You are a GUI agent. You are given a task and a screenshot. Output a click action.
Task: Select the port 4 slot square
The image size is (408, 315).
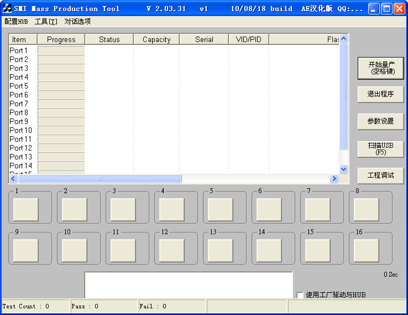[x=171, y=210]
